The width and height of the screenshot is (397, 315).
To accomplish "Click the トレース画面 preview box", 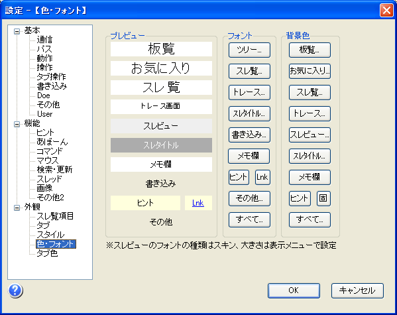I will coord(161,107).
